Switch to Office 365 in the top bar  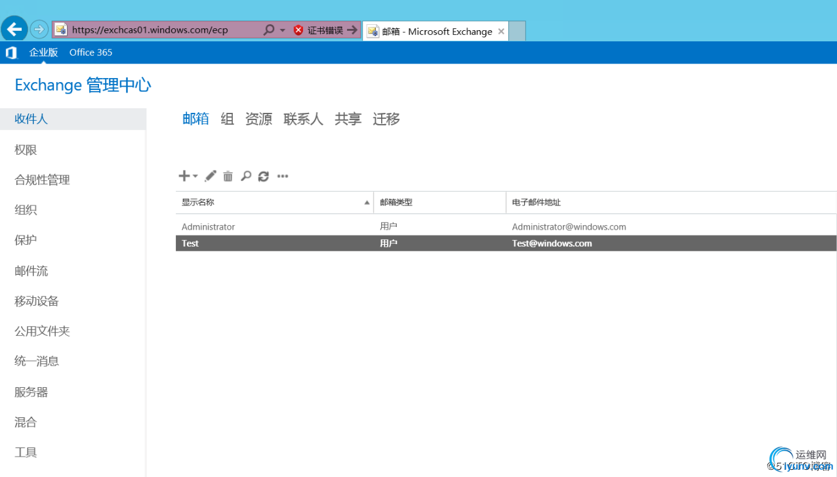(x=91, y=52)
